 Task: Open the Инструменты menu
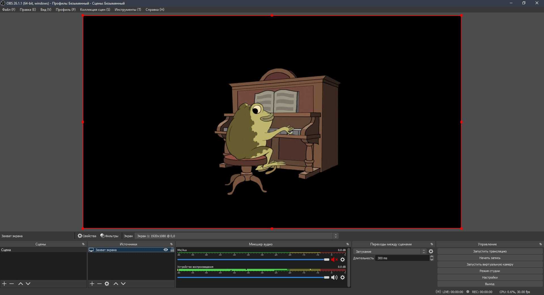(128, 10)
